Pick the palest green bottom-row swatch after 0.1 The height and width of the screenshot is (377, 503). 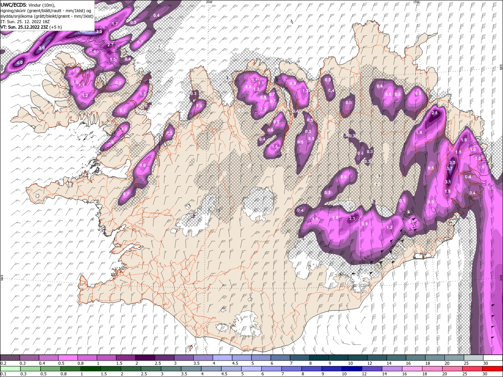pos(11,369)
